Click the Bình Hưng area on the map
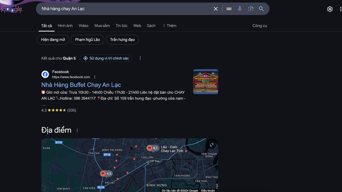The width and height of the screenshot is (342, 192). (157, 185)
